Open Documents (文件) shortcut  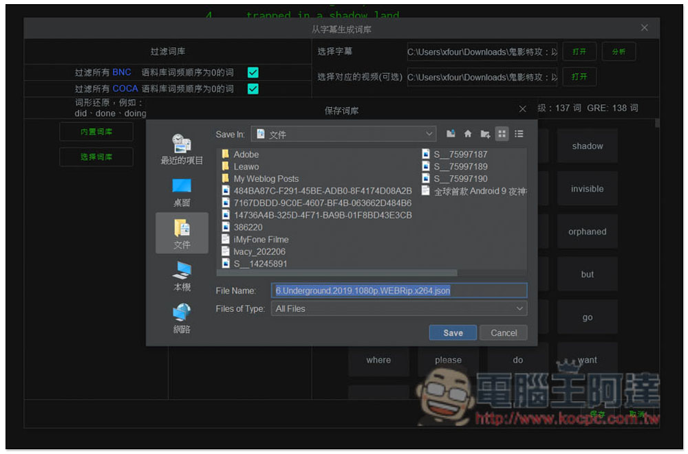tap(182, 234)
